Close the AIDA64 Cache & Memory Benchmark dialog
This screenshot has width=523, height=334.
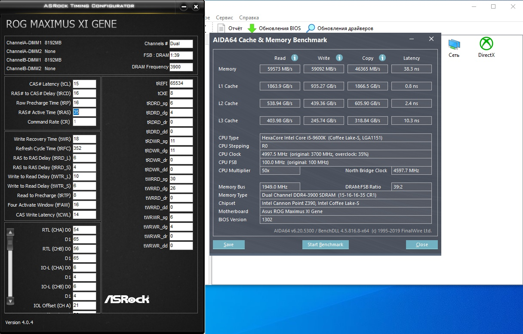coord(431,39)
